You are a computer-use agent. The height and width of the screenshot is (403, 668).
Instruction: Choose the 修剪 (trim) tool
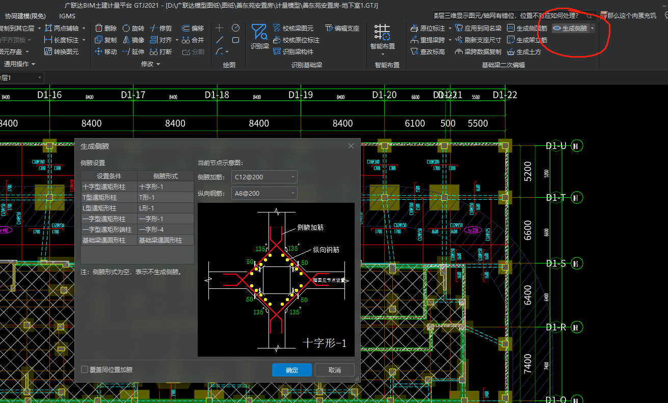(x=161, y=28)
